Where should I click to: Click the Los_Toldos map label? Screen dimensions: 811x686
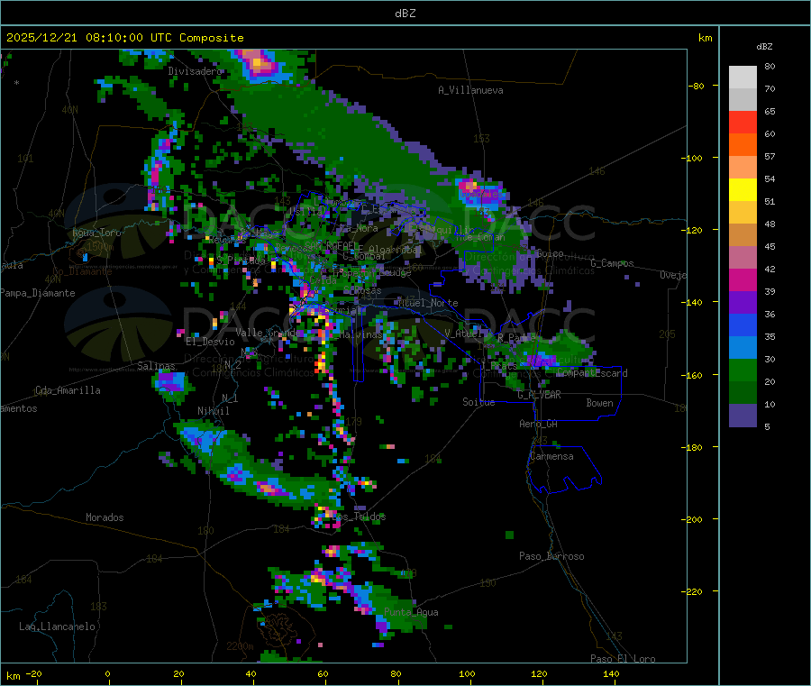click(x=359, y=517)
